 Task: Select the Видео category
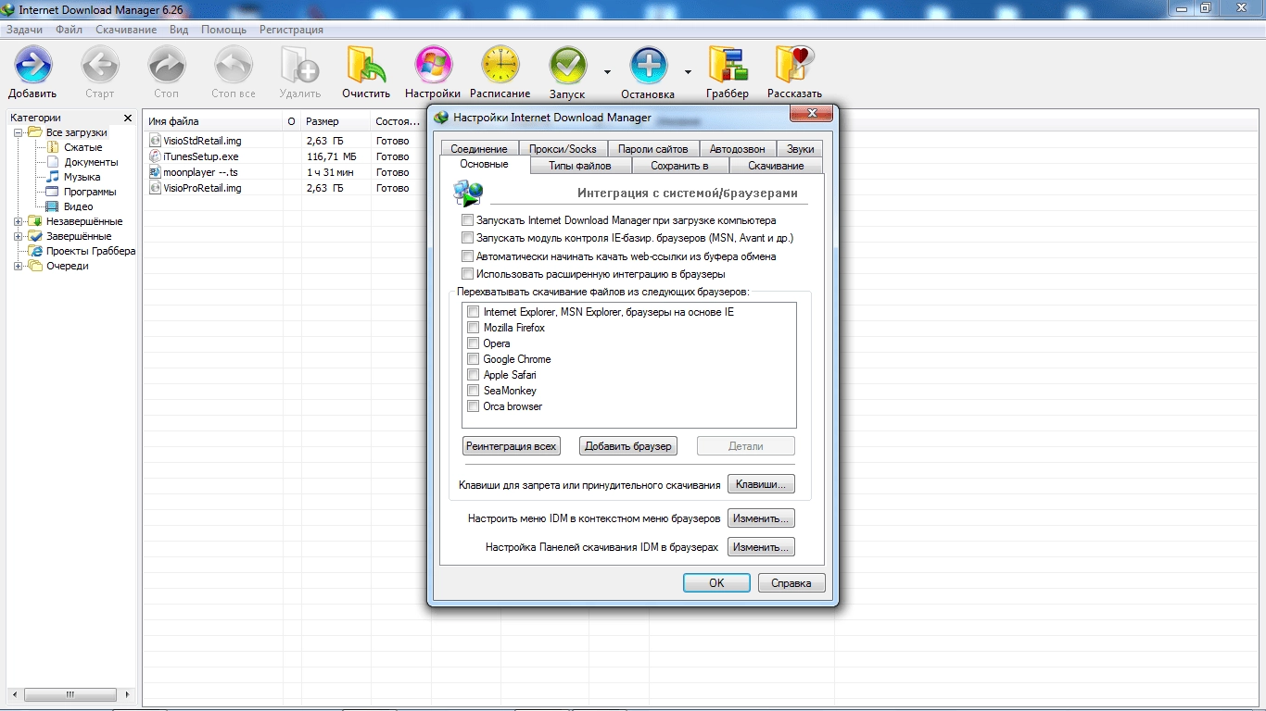[78, 206]
